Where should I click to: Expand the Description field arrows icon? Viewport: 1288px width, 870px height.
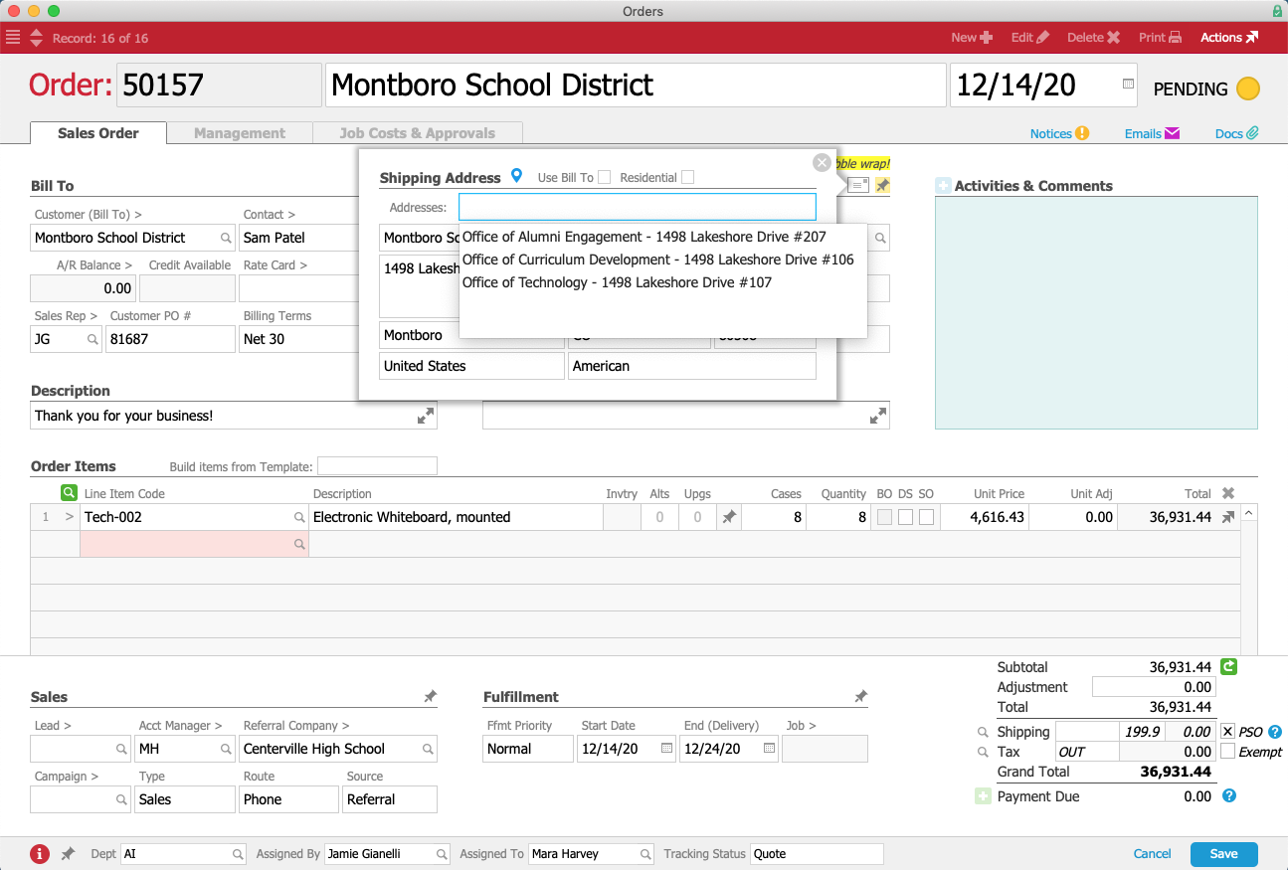[426, 416]
